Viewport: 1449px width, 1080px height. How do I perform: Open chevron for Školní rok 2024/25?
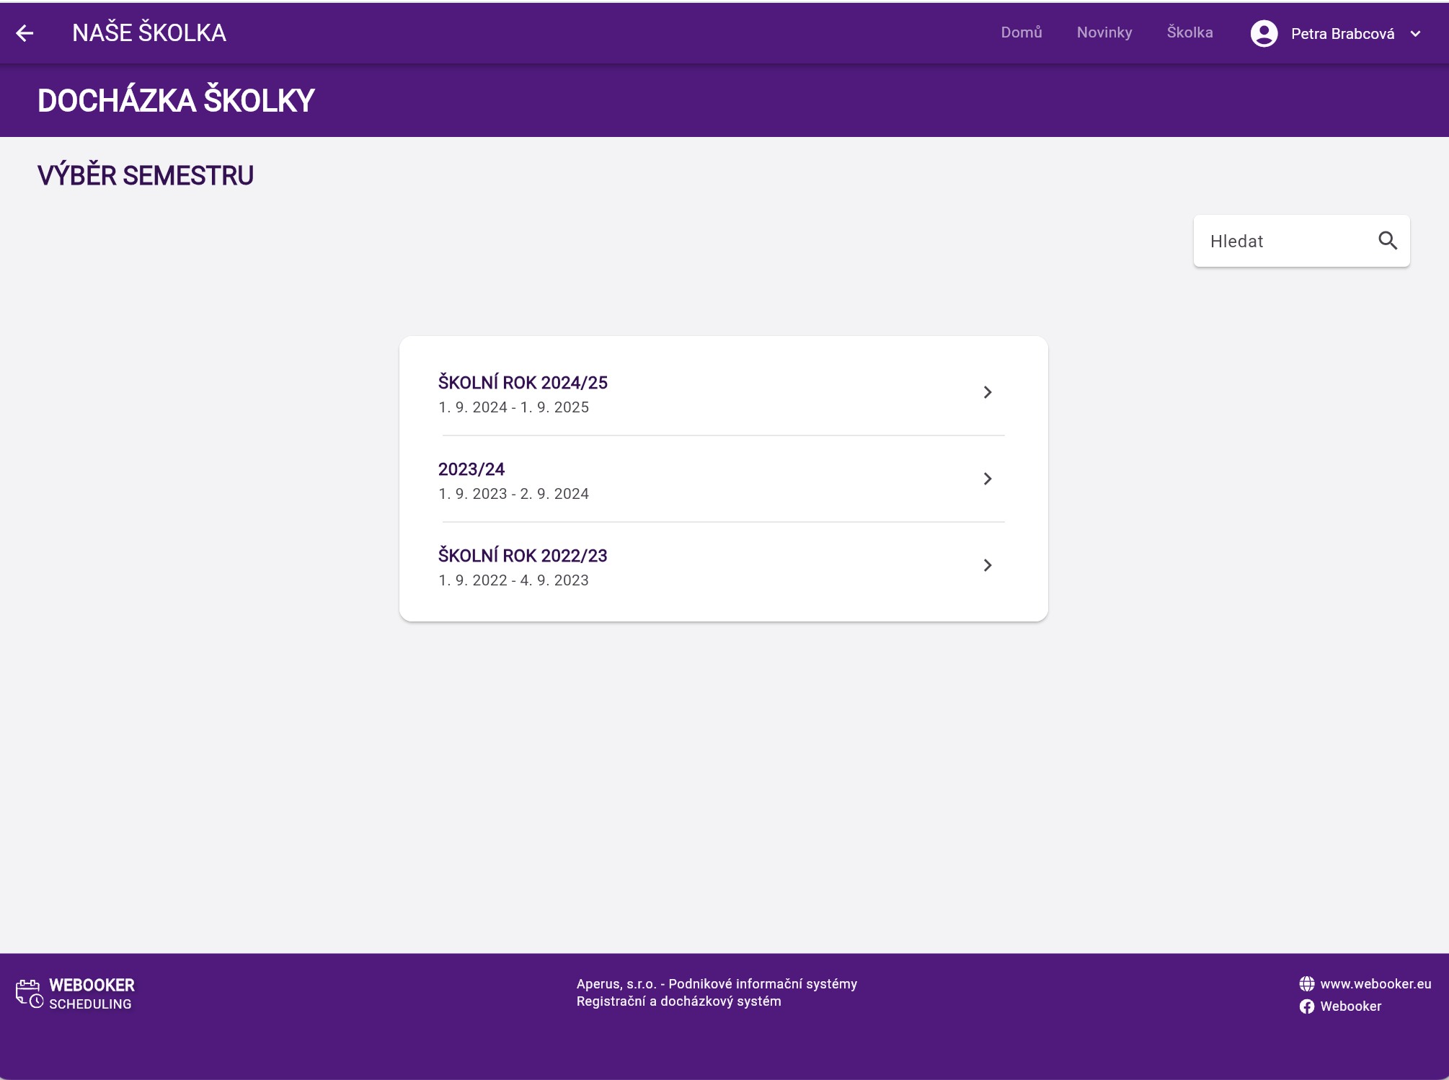[x=988, y=392]
